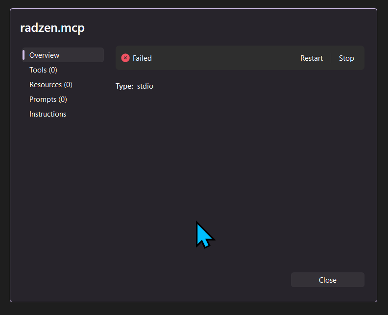The image size is (388, 315).
Task: Click the purple selection indicator beside Overview
Action: (24, 55)
